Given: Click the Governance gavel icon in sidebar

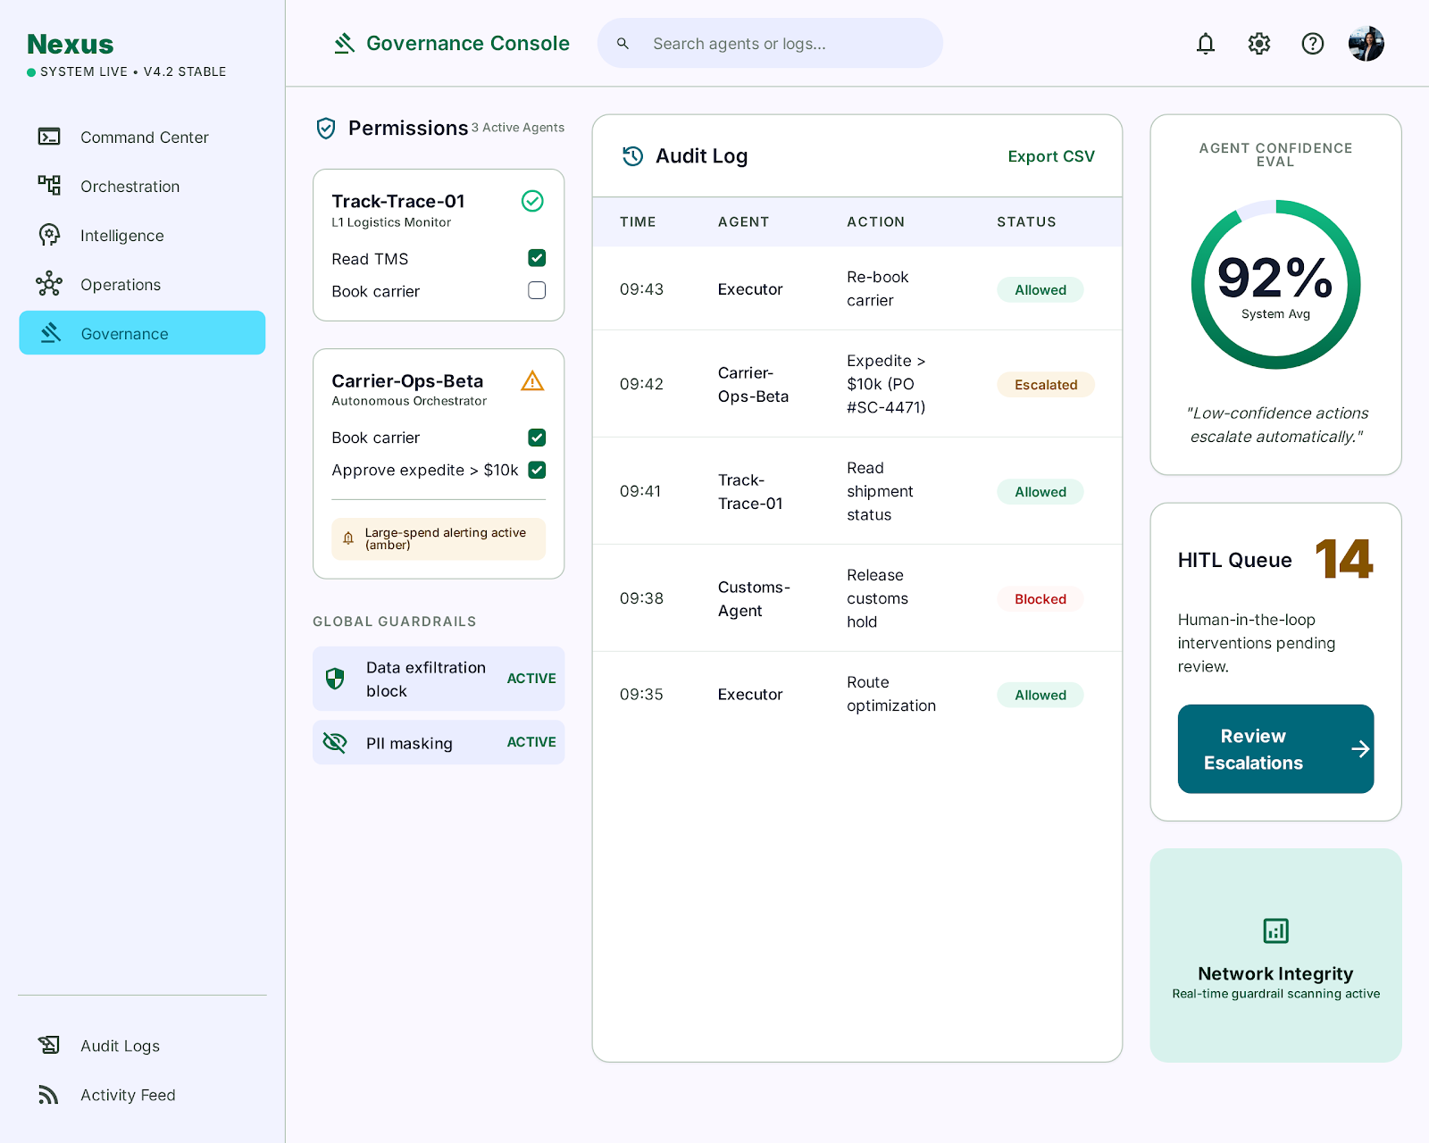Looking at the screenshot, I should pyautogui.click(x=51, y=333).
